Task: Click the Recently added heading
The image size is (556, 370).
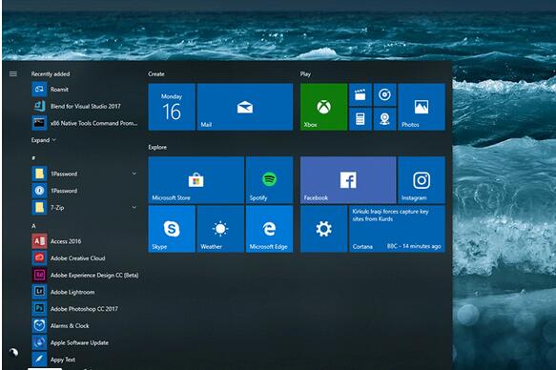Action: click(x=51, y=74)
